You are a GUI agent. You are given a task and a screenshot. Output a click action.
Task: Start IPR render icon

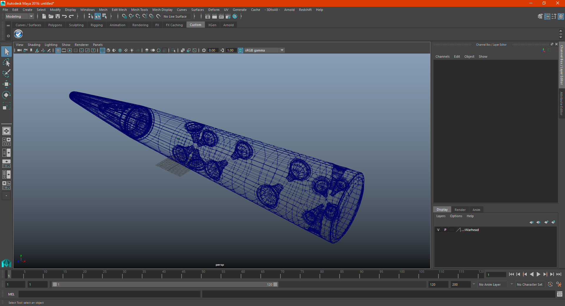point(221,16)
